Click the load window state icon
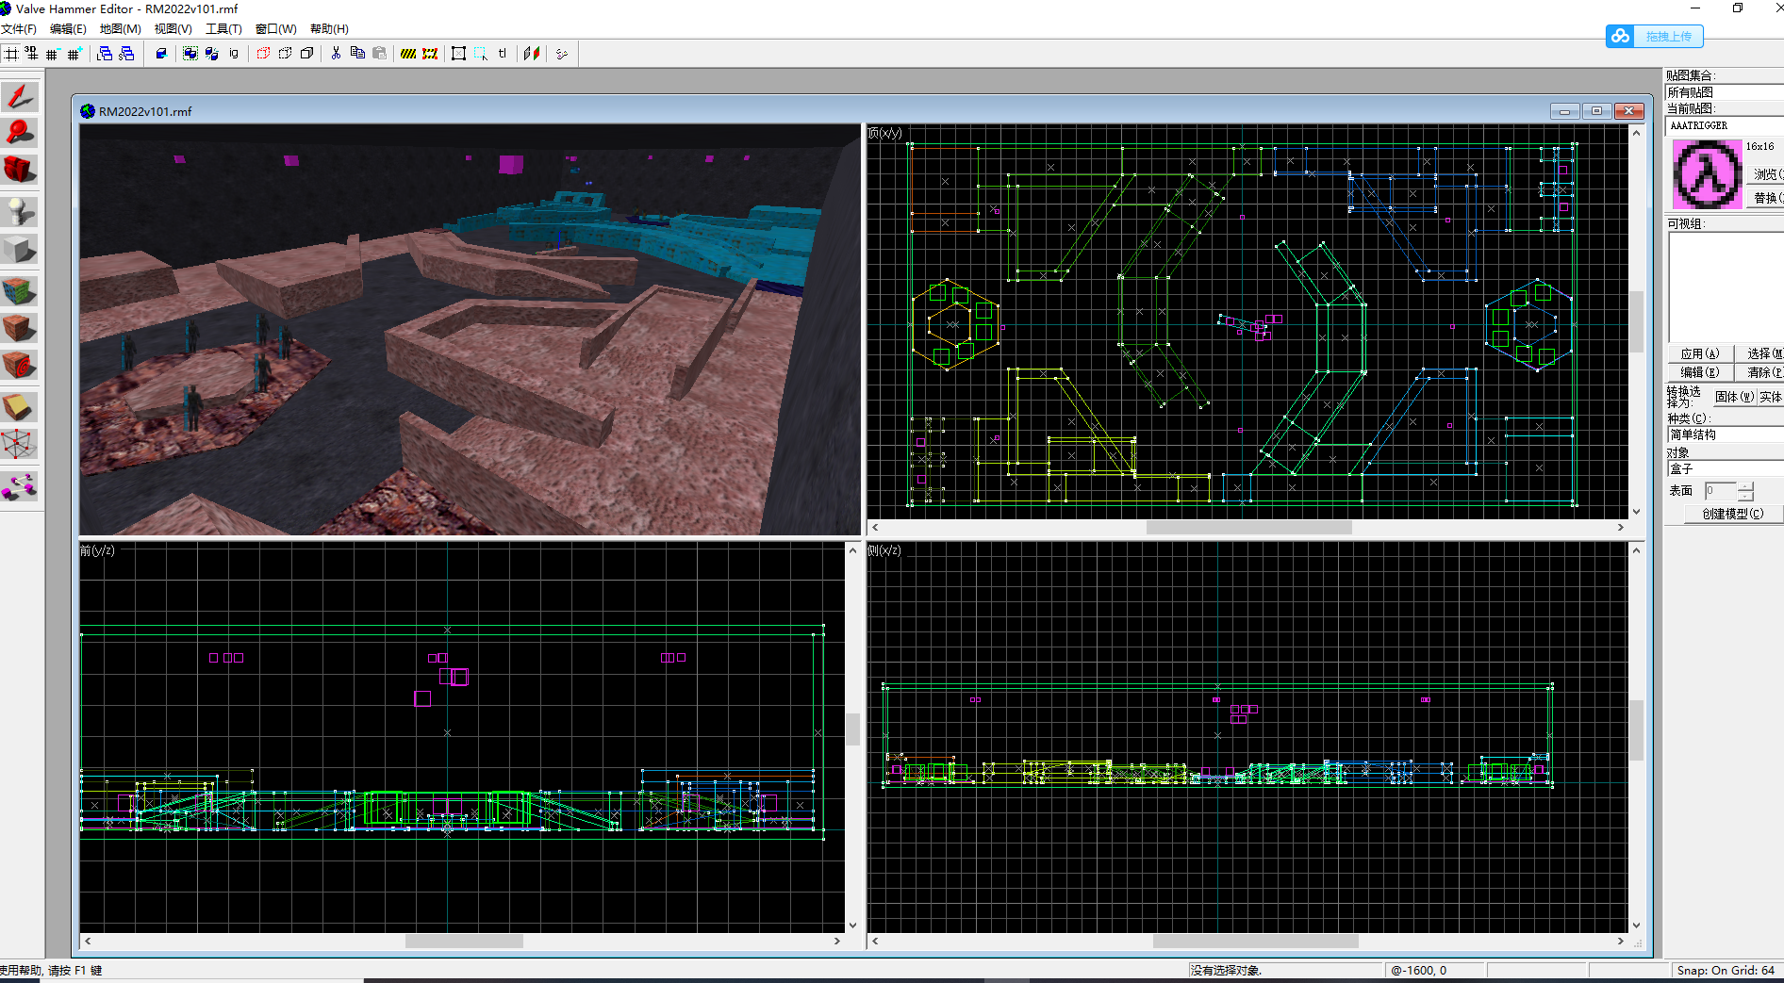This screenshot has height=983, width=1784. click(x=105, y=54)
